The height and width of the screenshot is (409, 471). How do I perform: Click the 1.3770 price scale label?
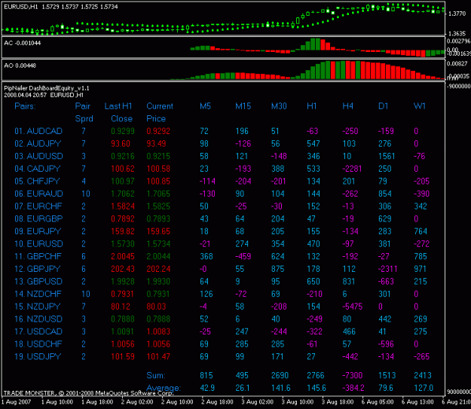click(x=457, y=14)
